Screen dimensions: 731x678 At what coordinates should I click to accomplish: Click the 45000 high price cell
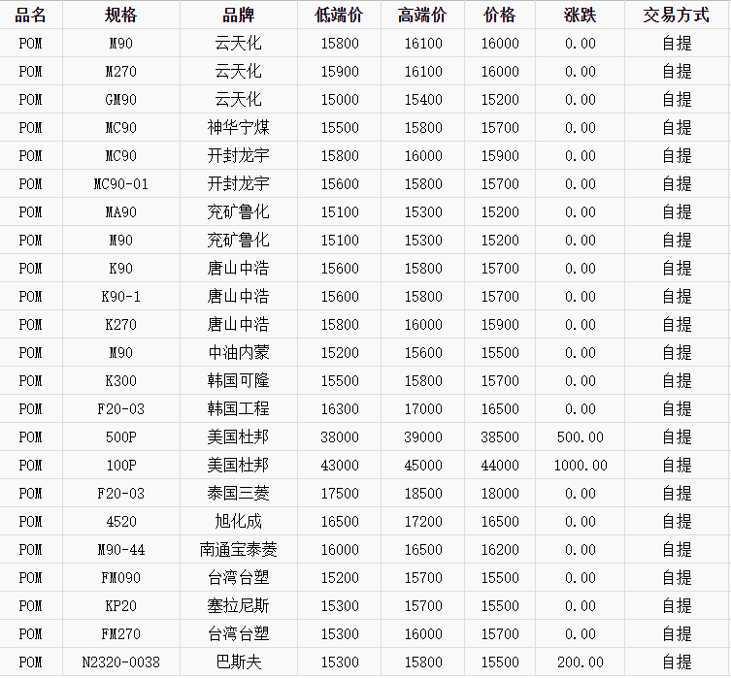click(423, 466)
